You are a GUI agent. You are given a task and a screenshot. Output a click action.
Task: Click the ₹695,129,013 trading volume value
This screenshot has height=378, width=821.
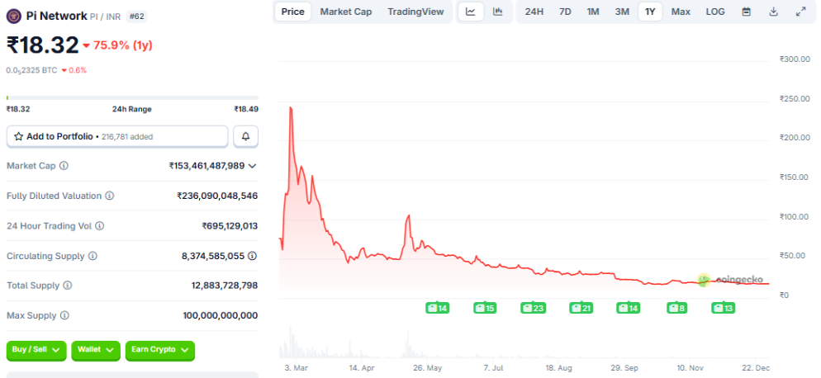click(230, 226)
